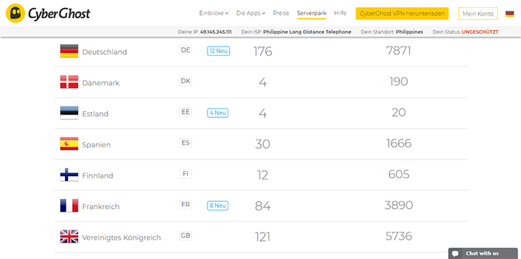Open the German flag language selector
The image size is (521, 259).
pos(510,14)
